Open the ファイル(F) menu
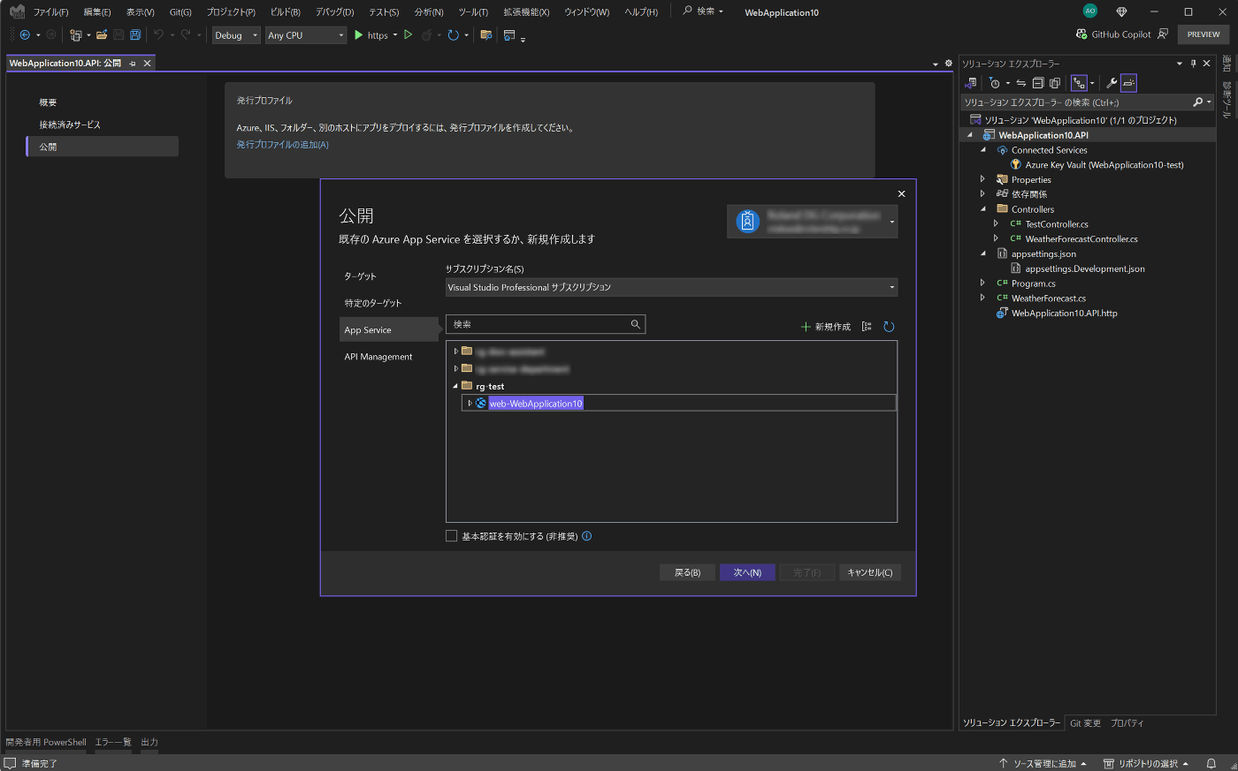This screenshot has width=1238, height=771. pyautogui.click(x=50, y=12)
